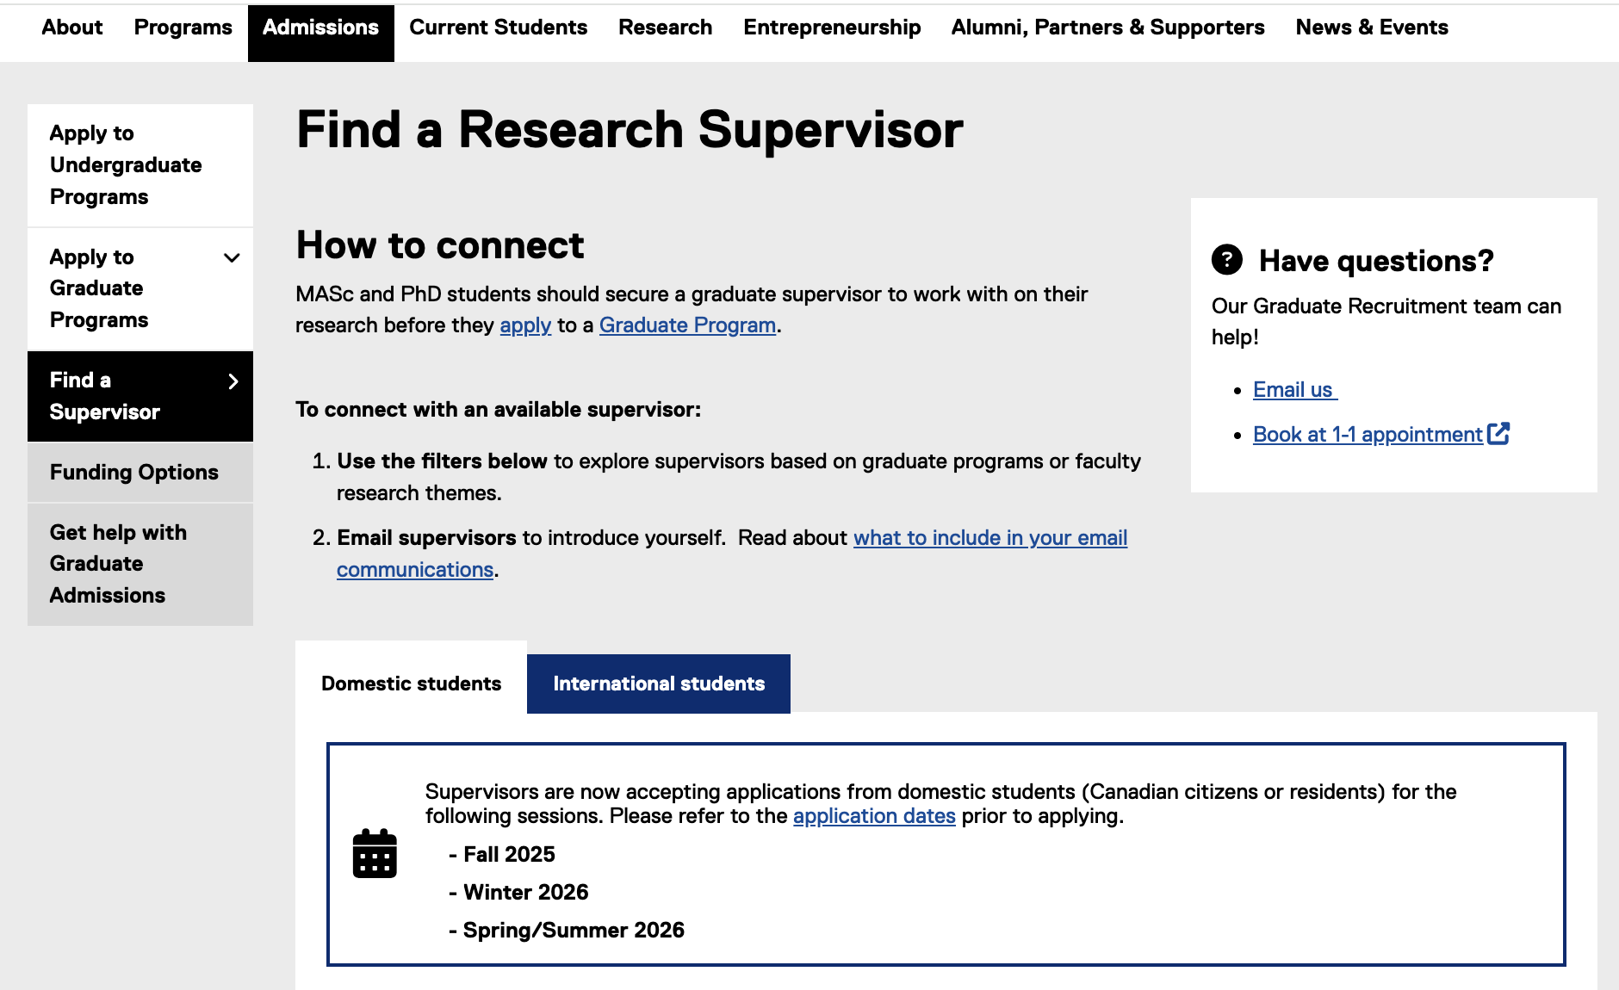
Task: Click the Book at 1-1 appointment link
Action: point(1367,435)
